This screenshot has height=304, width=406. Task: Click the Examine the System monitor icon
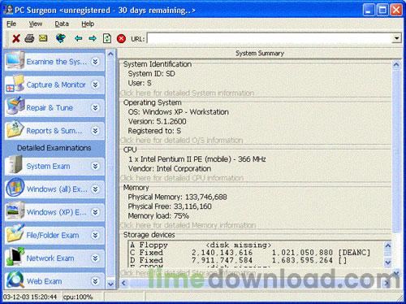(15, 60)
